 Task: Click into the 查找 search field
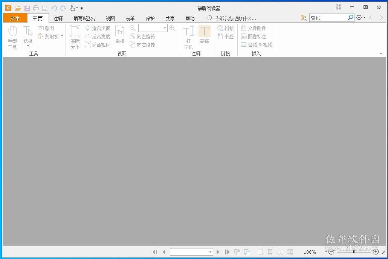pyautogui.click(x=328, y=18)
